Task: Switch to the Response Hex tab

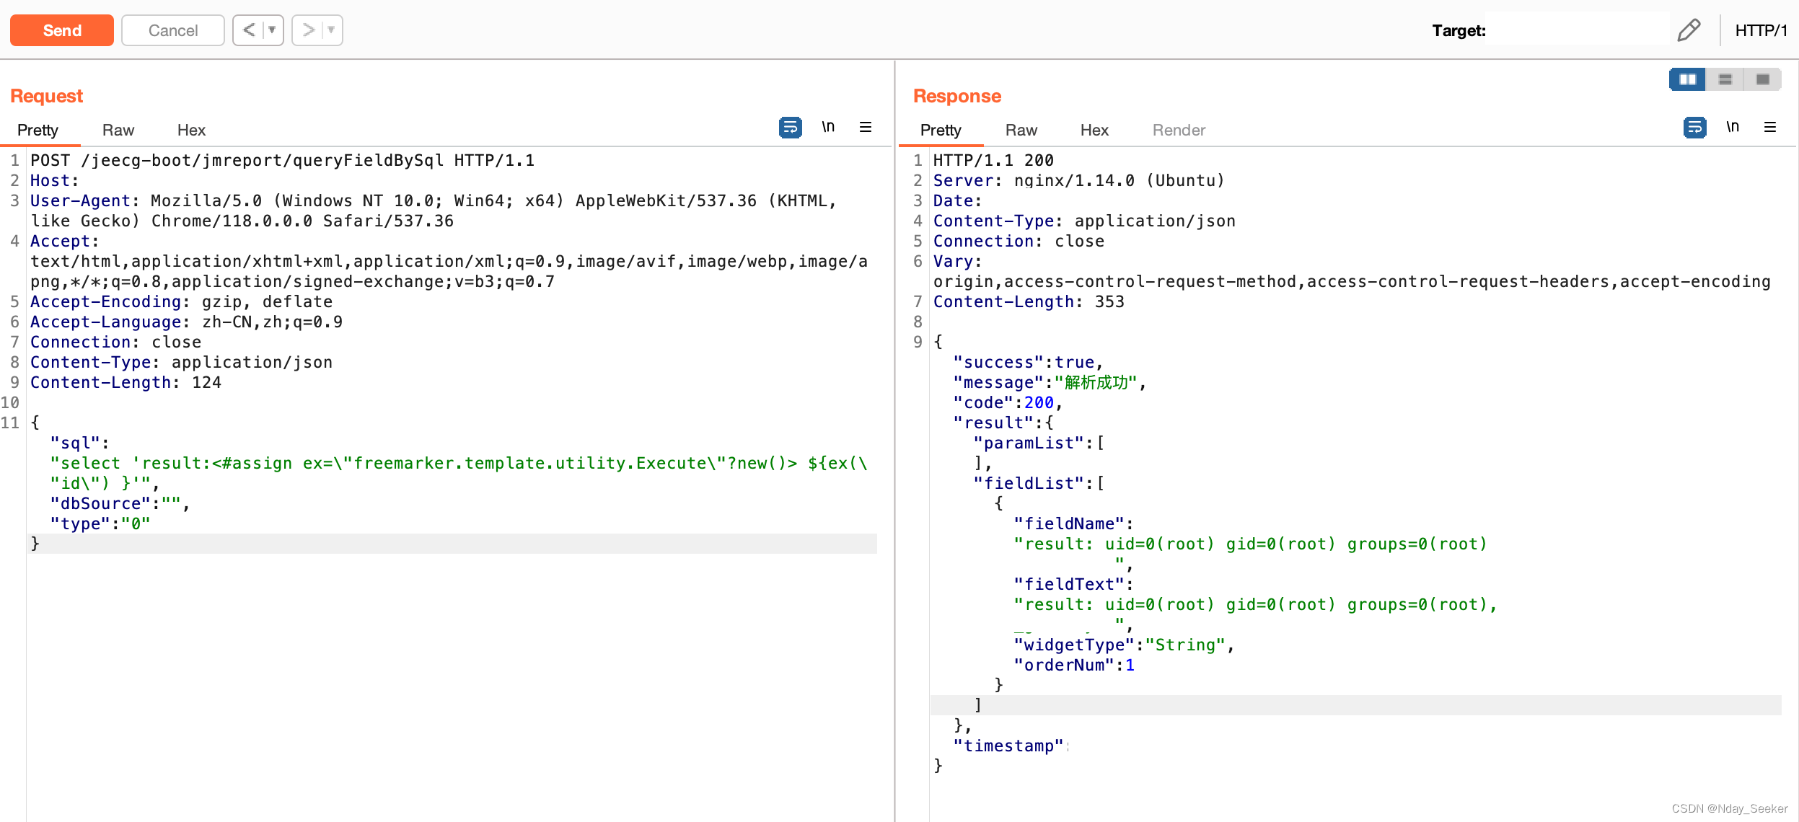Action: pyautogui.click(x=1094, y=131)
